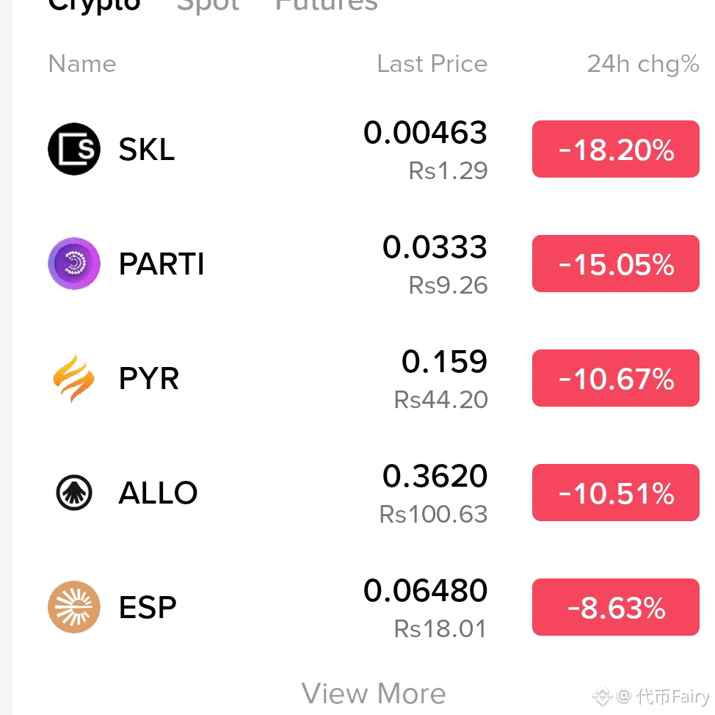Sort by 24h chg% column
This screenshot has width=715, height=715.
(643, 64)
